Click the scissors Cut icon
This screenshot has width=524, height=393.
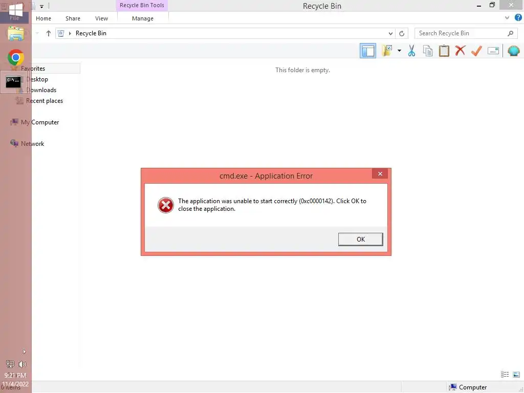(x=412, y=51)
